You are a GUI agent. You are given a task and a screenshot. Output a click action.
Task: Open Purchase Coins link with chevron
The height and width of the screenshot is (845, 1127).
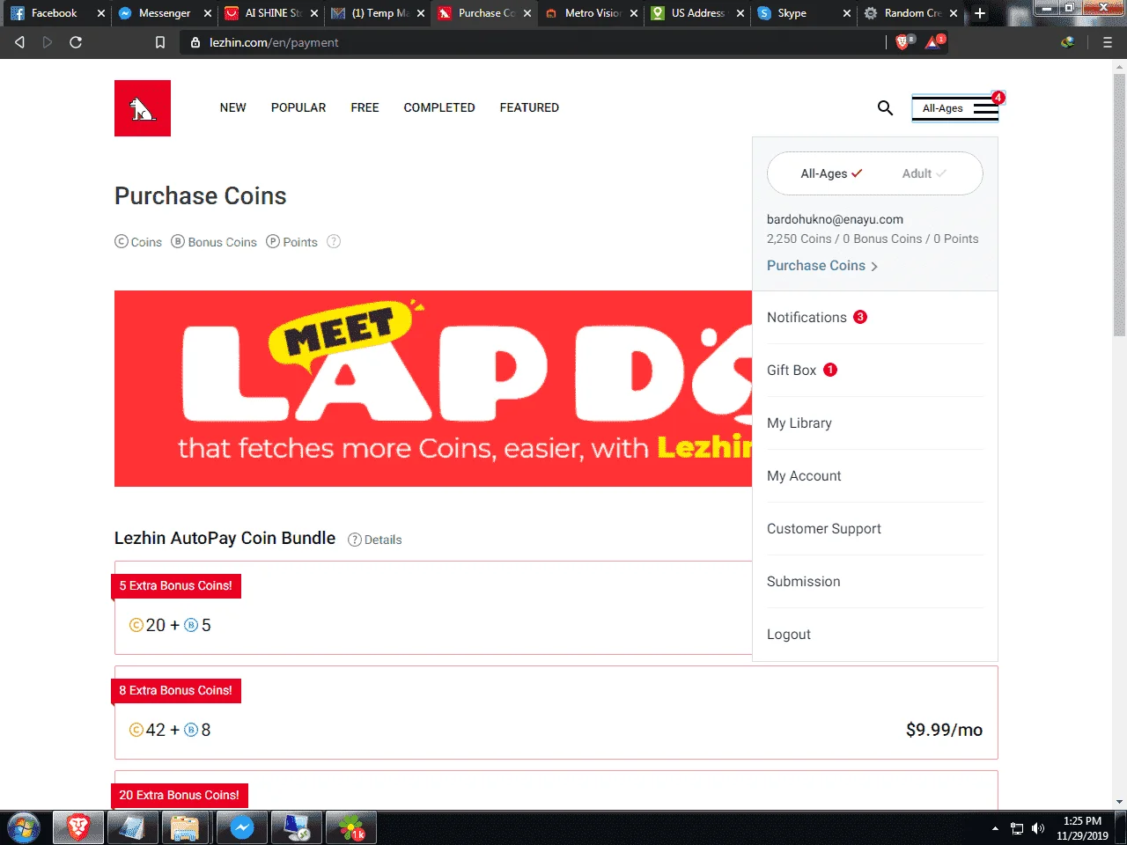point(822,265)
